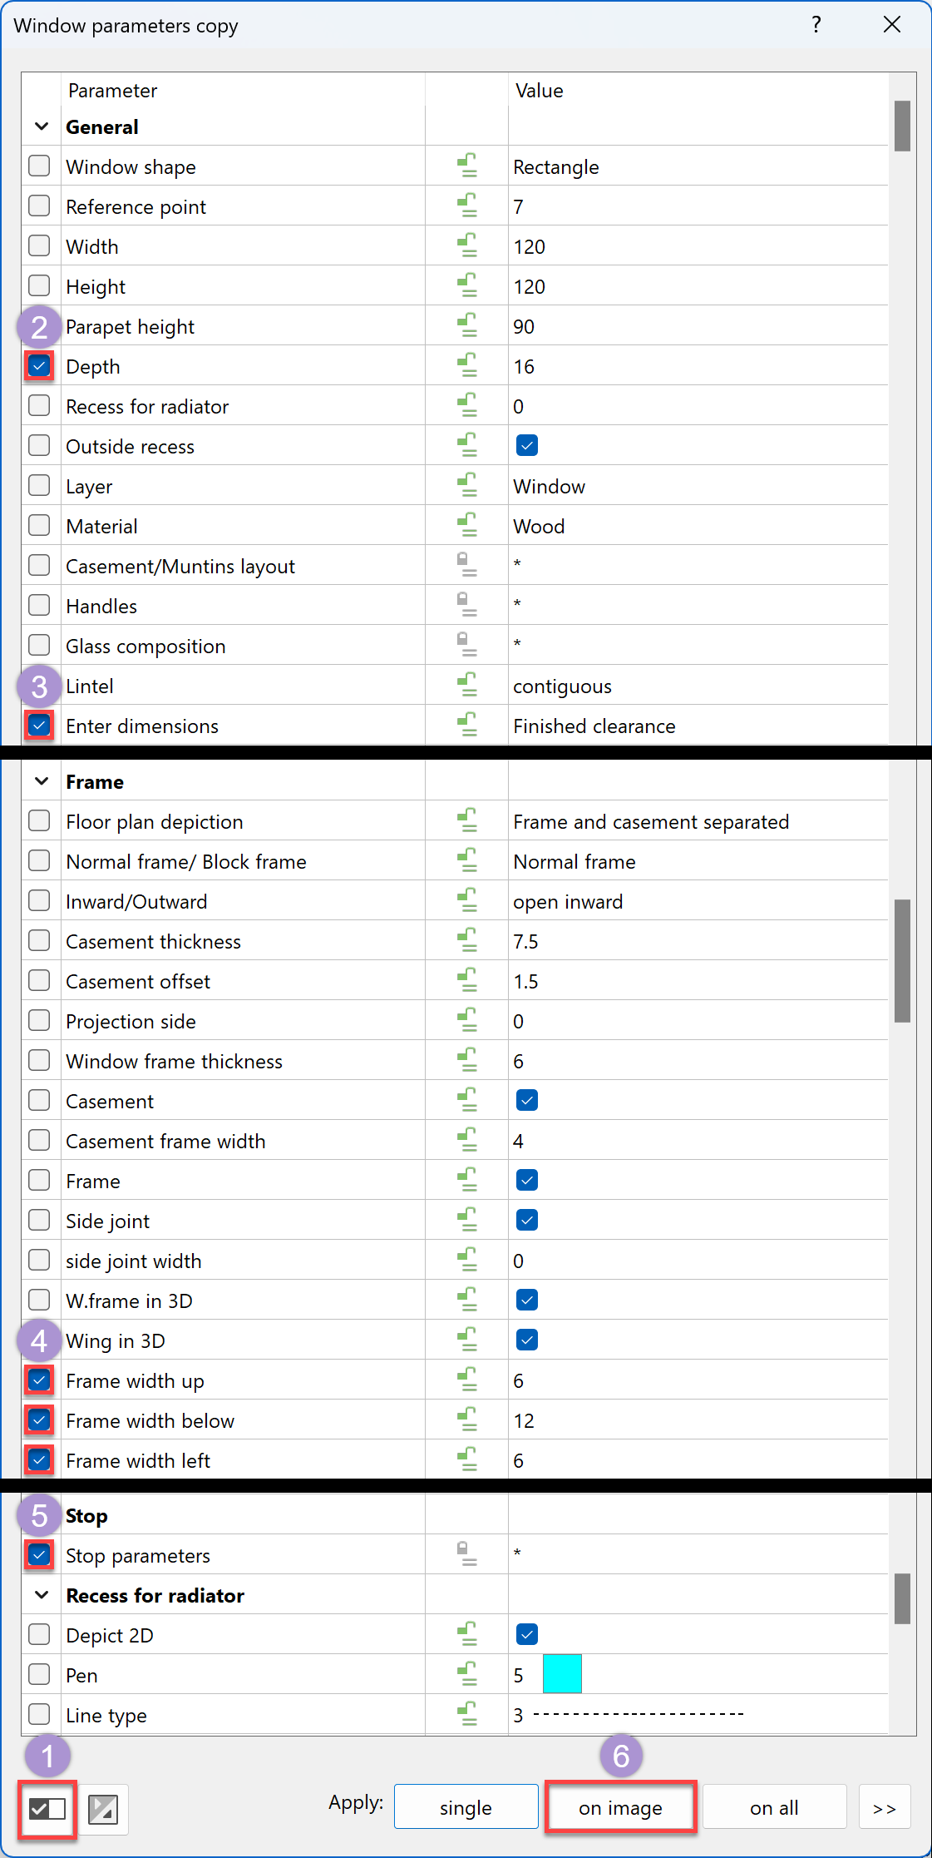Collapse the Recess for radiator section

(42, 1595)
